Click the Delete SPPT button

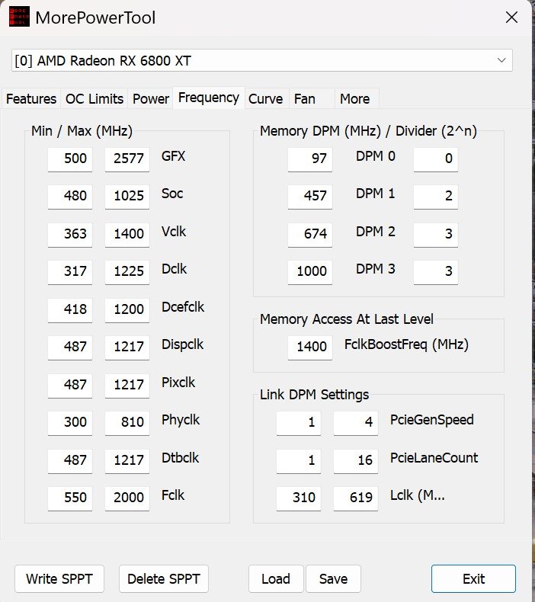(164, 578)
